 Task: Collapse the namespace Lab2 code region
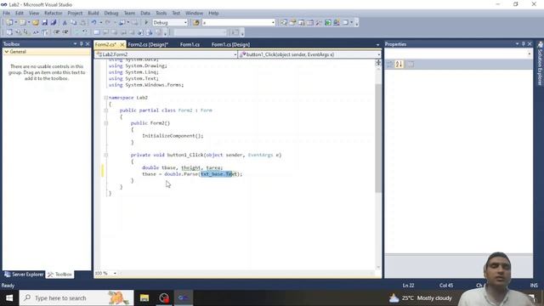coord(105,98)
